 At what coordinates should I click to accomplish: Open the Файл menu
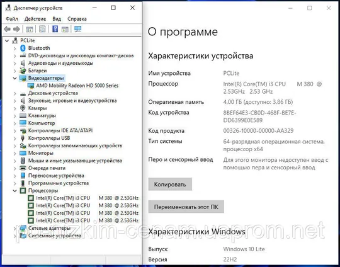coord(12,19)
